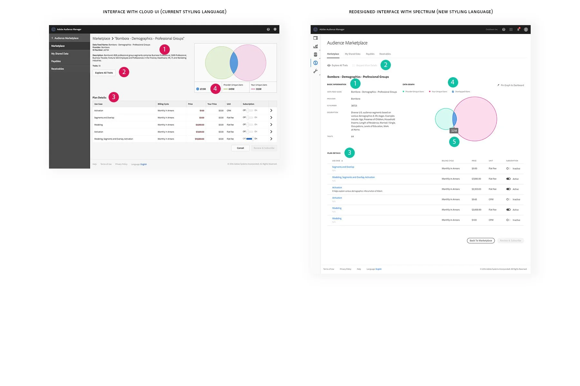Enable the Inactive switch on the $0.65 Activation plan
This screenshot has width=580, height=386.
coord(508,199)
